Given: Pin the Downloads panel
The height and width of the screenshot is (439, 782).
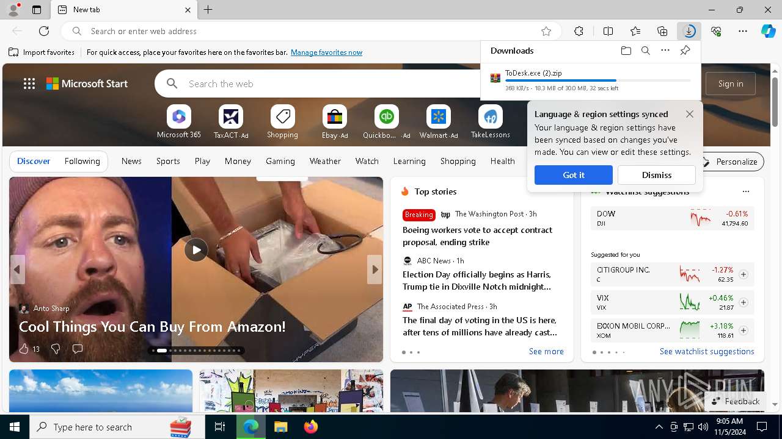Looking at the screenshot, I should click(x=685, y=51).
